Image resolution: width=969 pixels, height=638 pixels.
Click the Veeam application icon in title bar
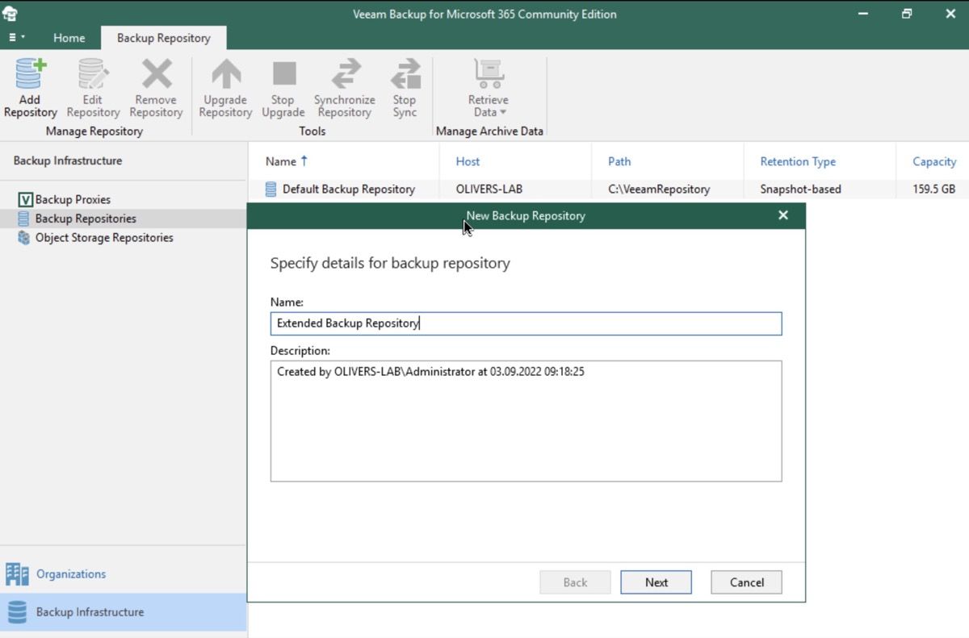pyautogui.click(x=11, y=14)
